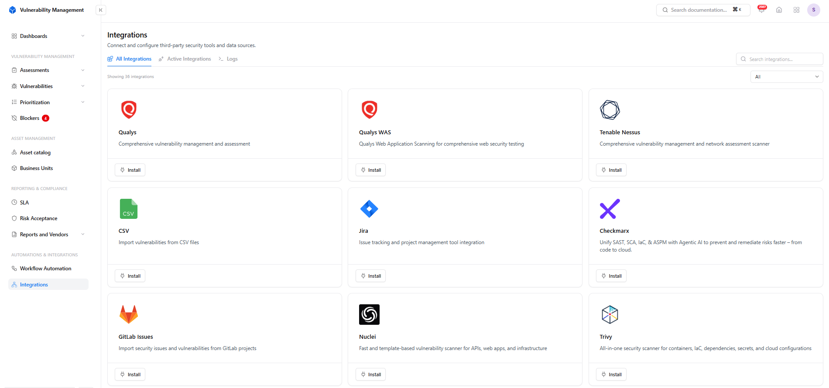Expand the Dashboards menu chevron

click(83, 36)
